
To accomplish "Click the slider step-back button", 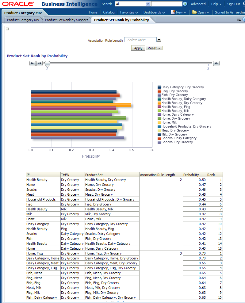I will [x=39, y=63].
